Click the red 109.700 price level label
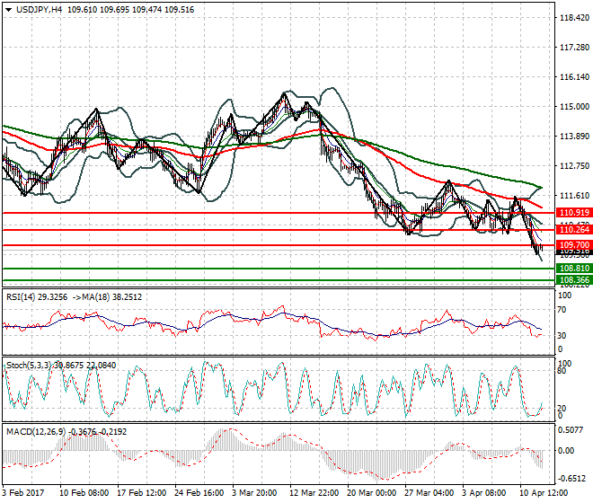 tap(573, 244)
